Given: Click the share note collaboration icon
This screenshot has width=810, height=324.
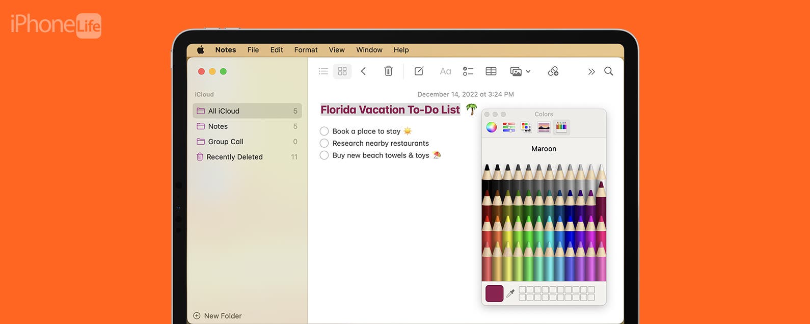Looking at the screenshot, I should point(553,71).
